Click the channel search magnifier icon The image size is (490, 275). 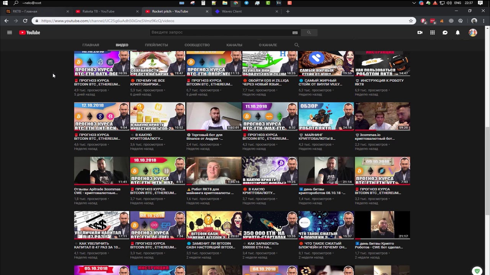point(297,45)
